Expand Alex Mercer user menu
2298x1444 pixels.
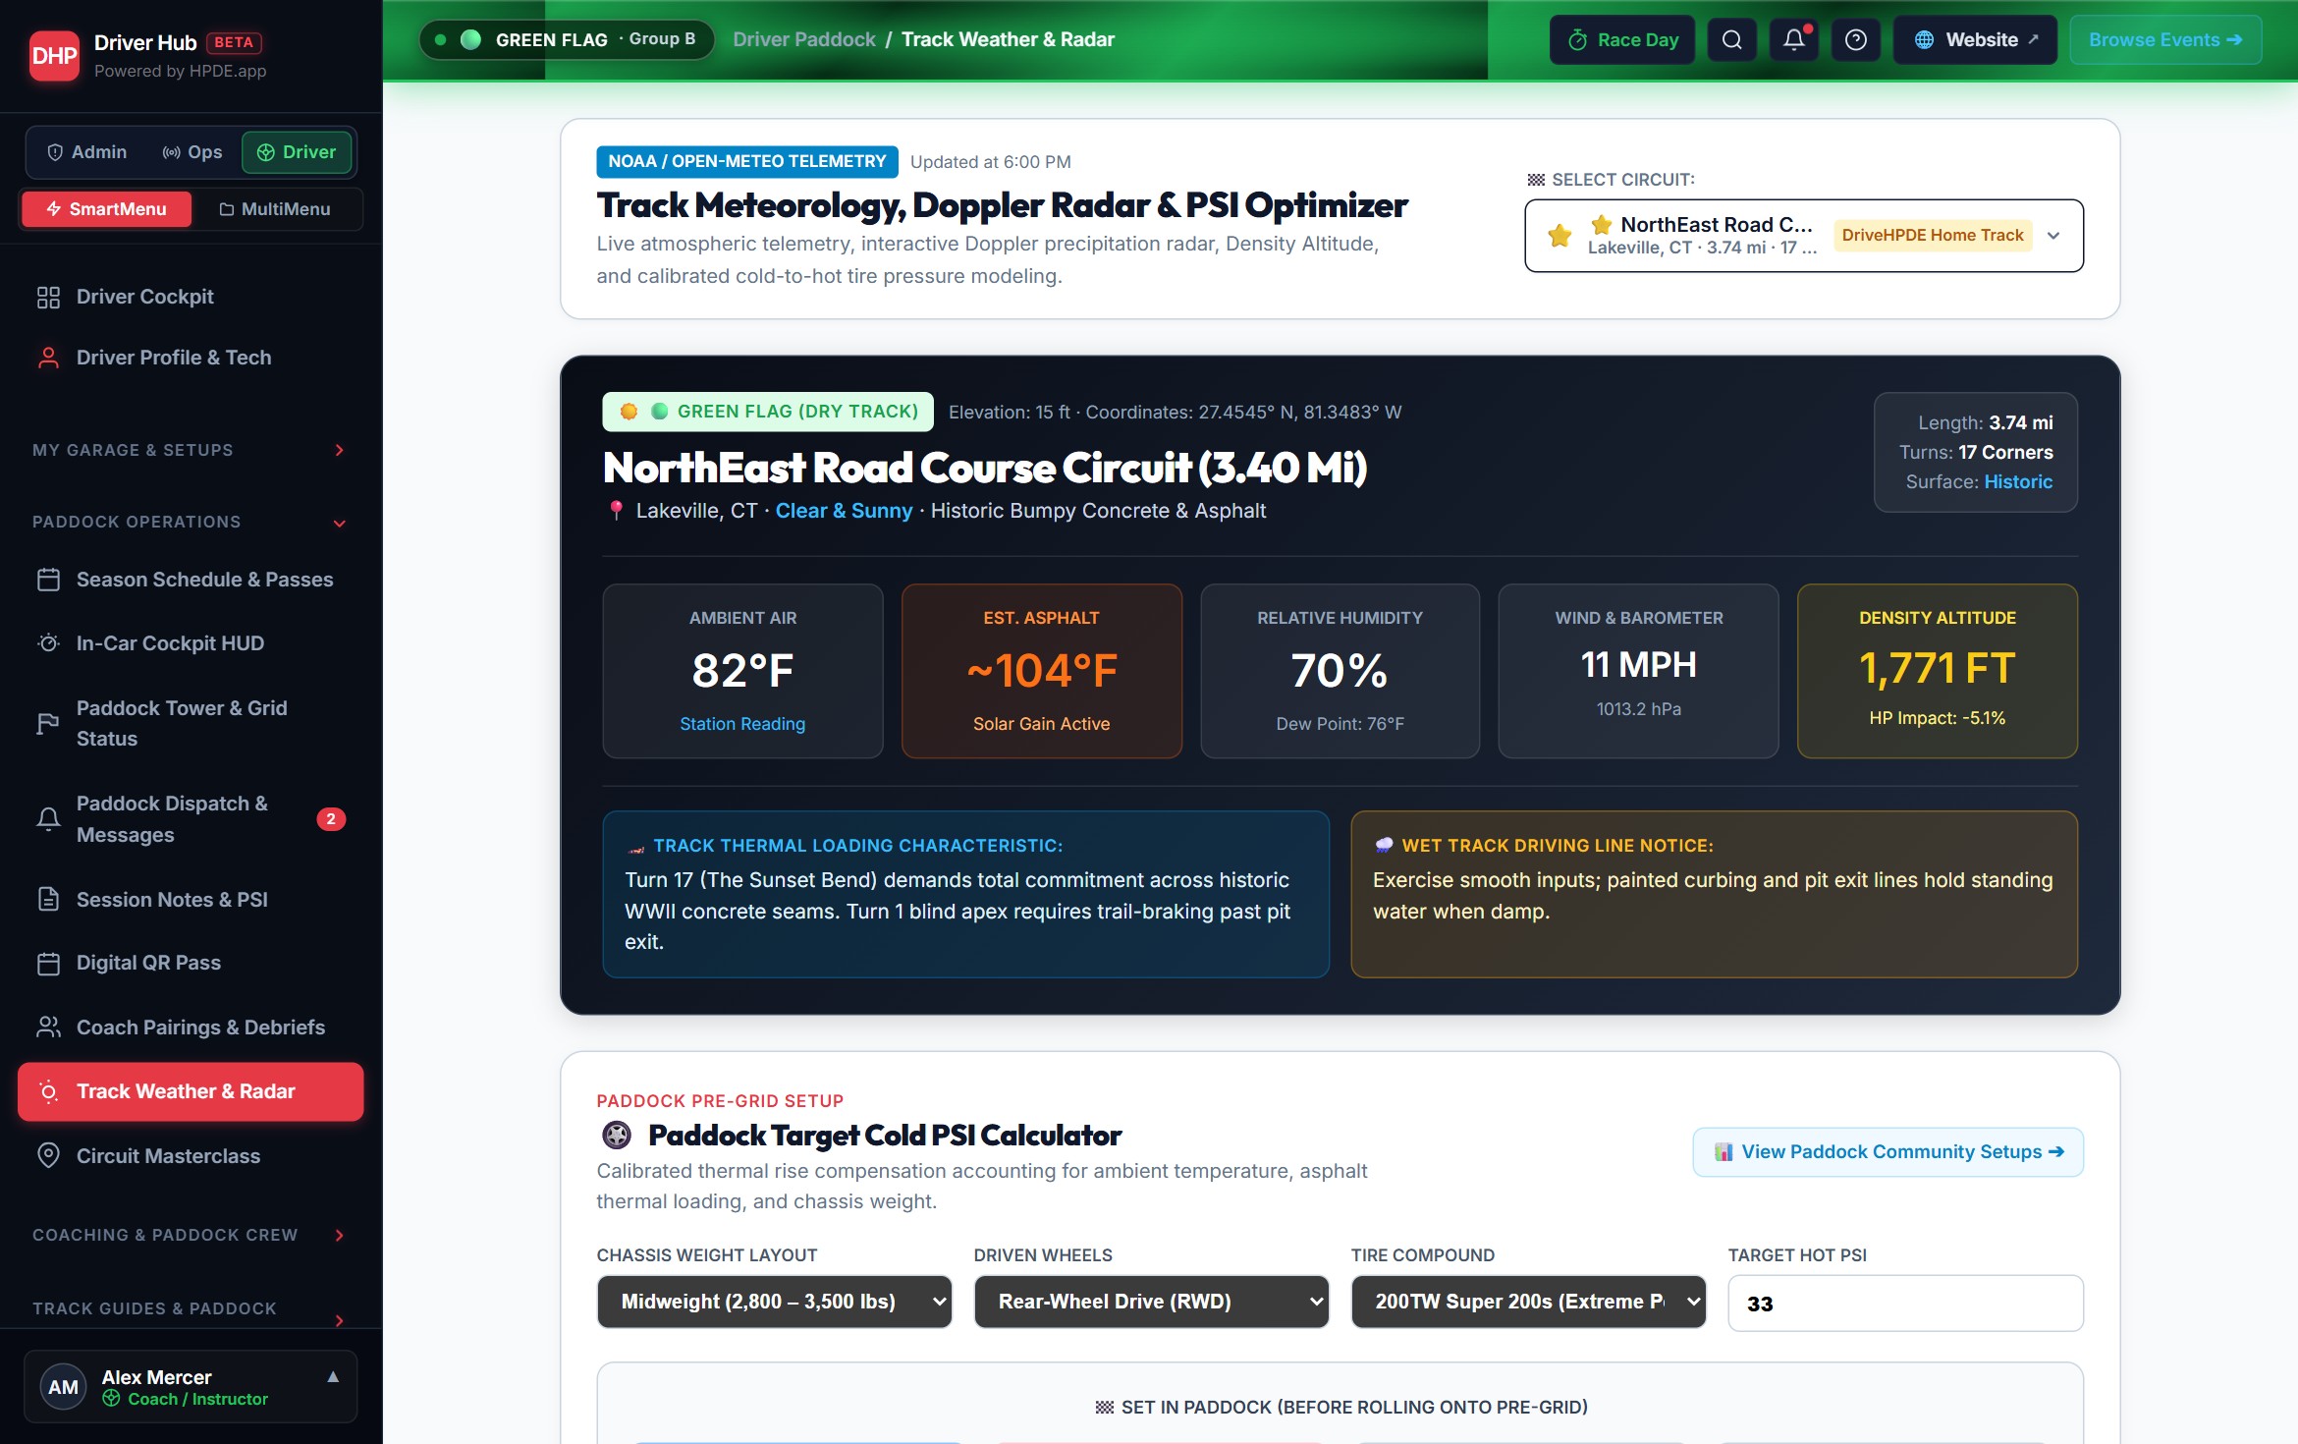point(191,1387)
